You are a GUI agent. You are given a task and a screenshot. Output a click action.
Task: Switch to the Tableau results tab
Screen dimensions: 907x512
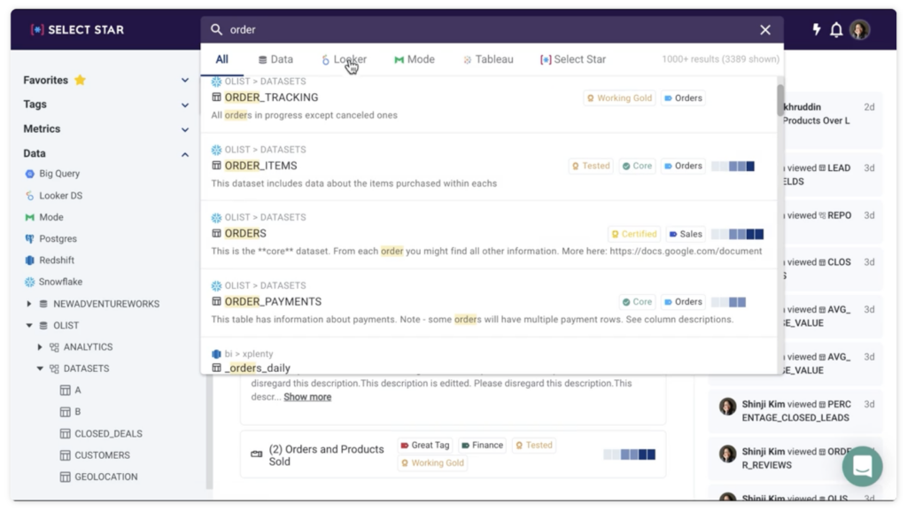click(x=488, y=59)
